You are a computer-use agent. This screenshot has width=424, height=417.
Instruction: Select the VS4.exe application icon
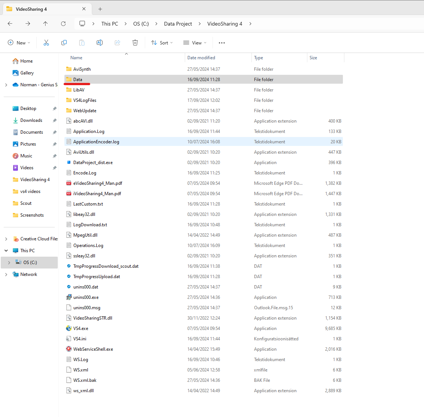pyautogui.click(x=69, y=328)
